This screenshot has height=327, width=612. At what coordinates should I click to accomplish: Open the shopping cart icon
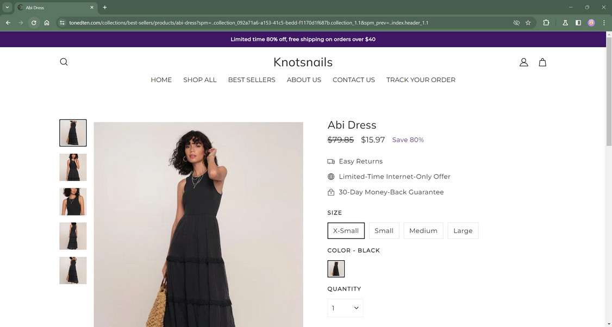(542, 62)
